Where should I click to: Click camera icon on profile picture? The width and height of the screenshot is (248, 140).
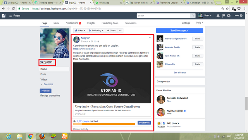66,55
